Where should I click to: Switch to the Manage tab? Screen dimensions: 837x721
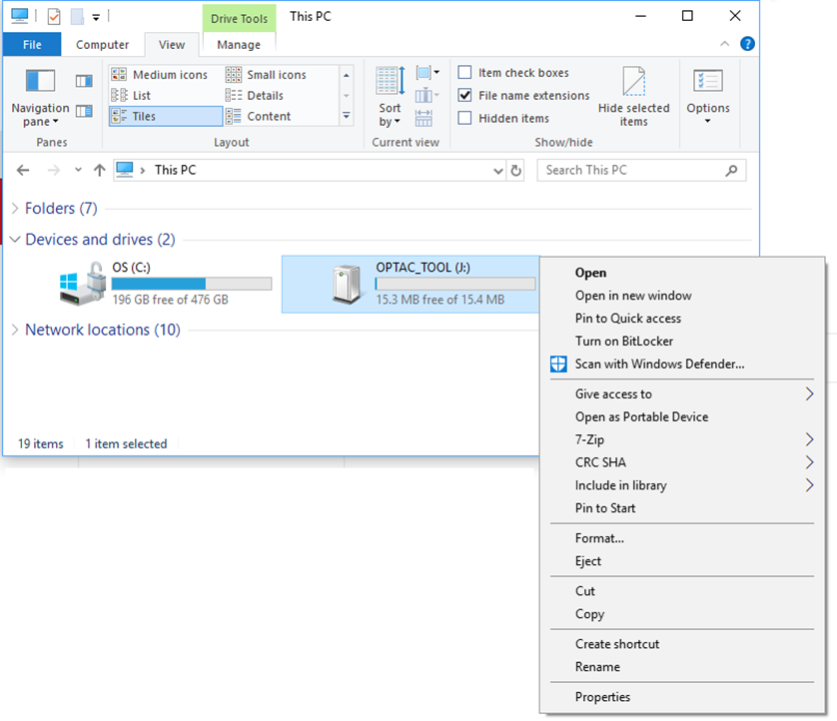point(239,45)
